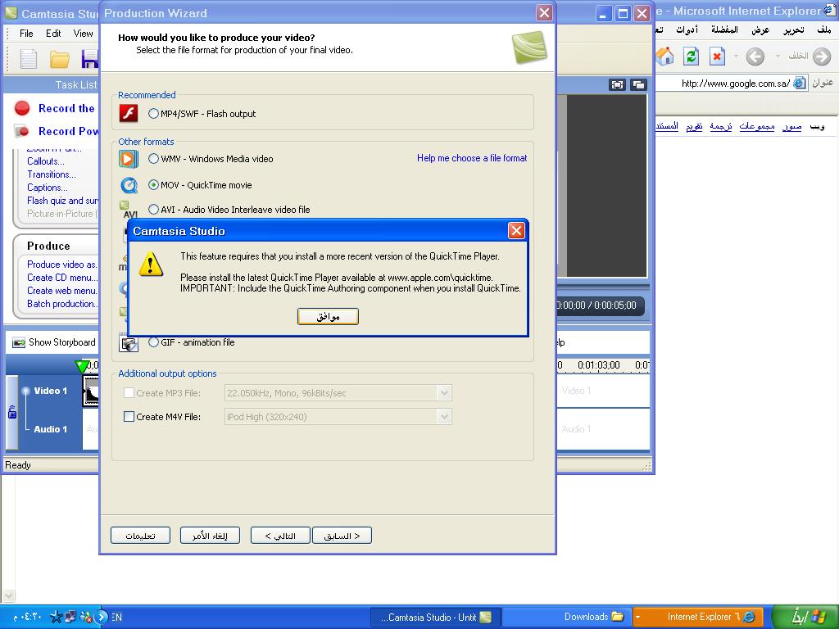Click the detach preview window icon
839x629 pixels.
point(638,84)
